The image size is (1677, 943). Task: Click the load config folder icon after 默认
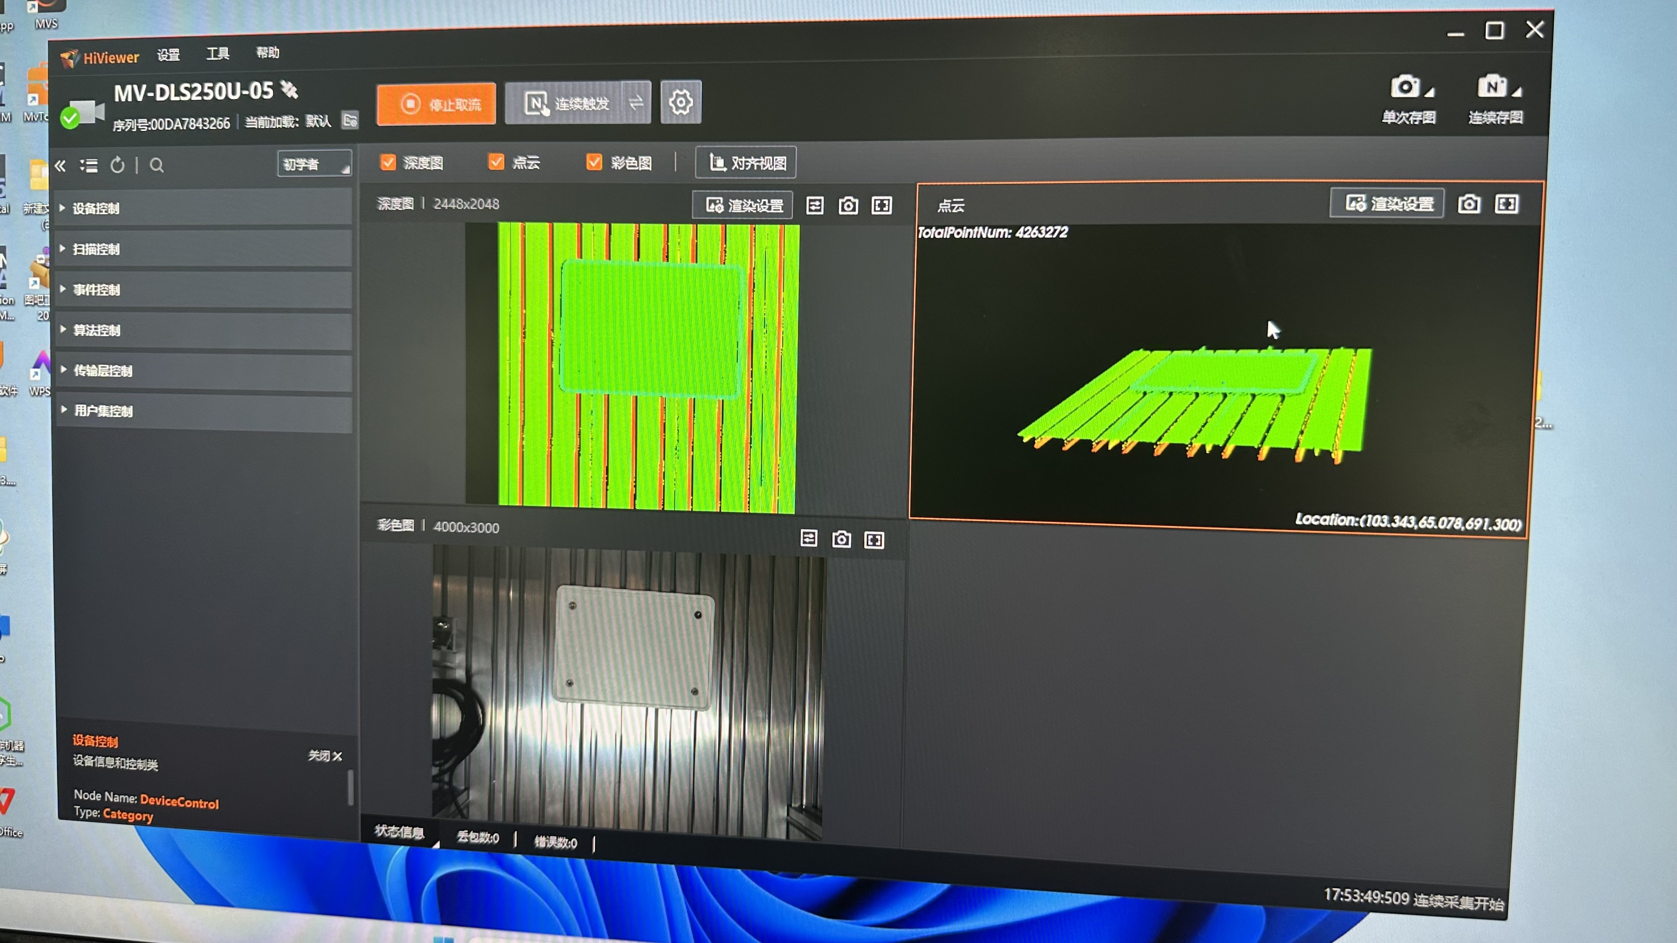(350, 121)
